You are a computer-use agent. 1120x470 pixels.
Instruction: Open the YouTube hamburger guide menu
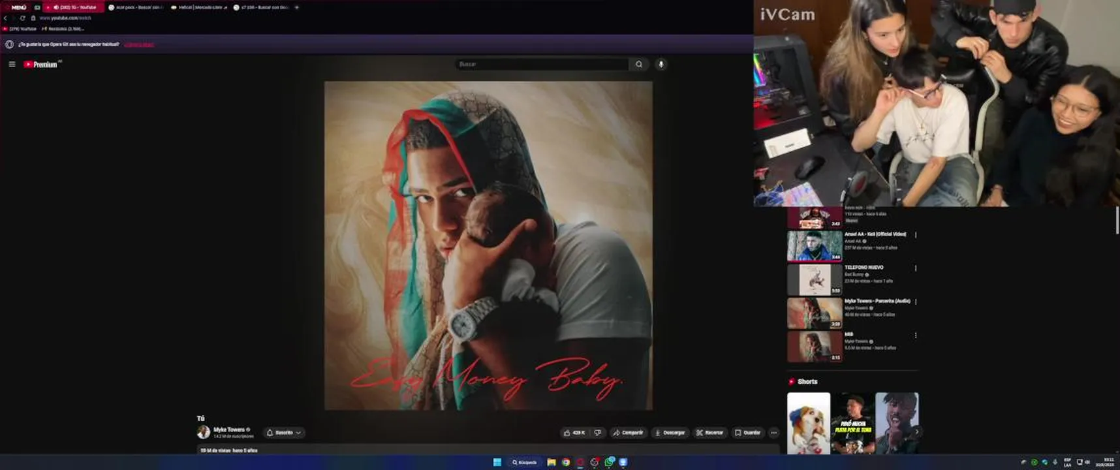click(x=12, y=64)
